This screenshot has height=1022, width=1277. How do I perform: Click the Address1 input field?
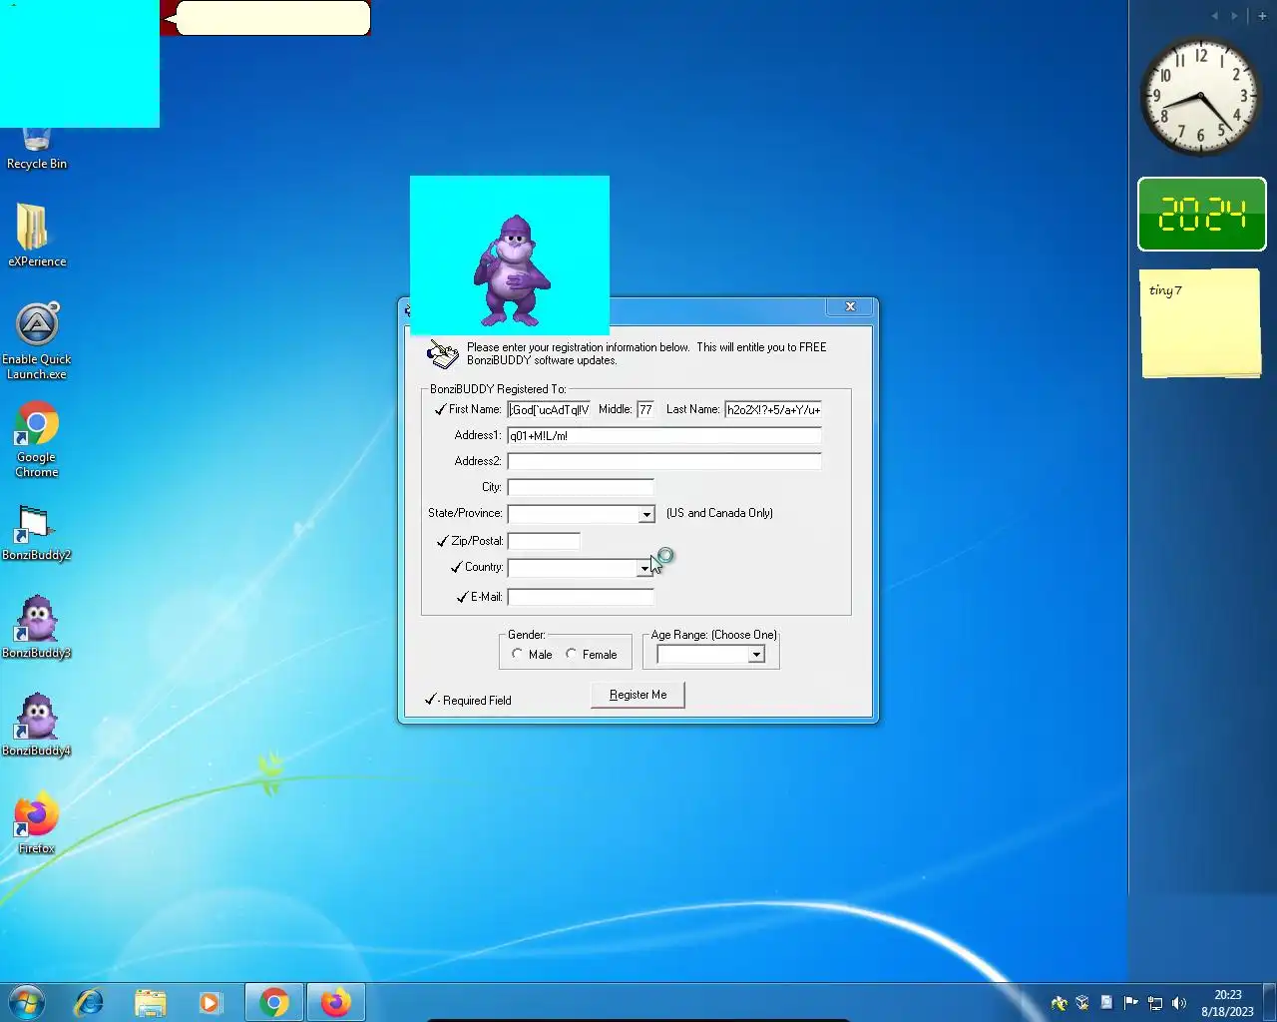click(664, 435)
